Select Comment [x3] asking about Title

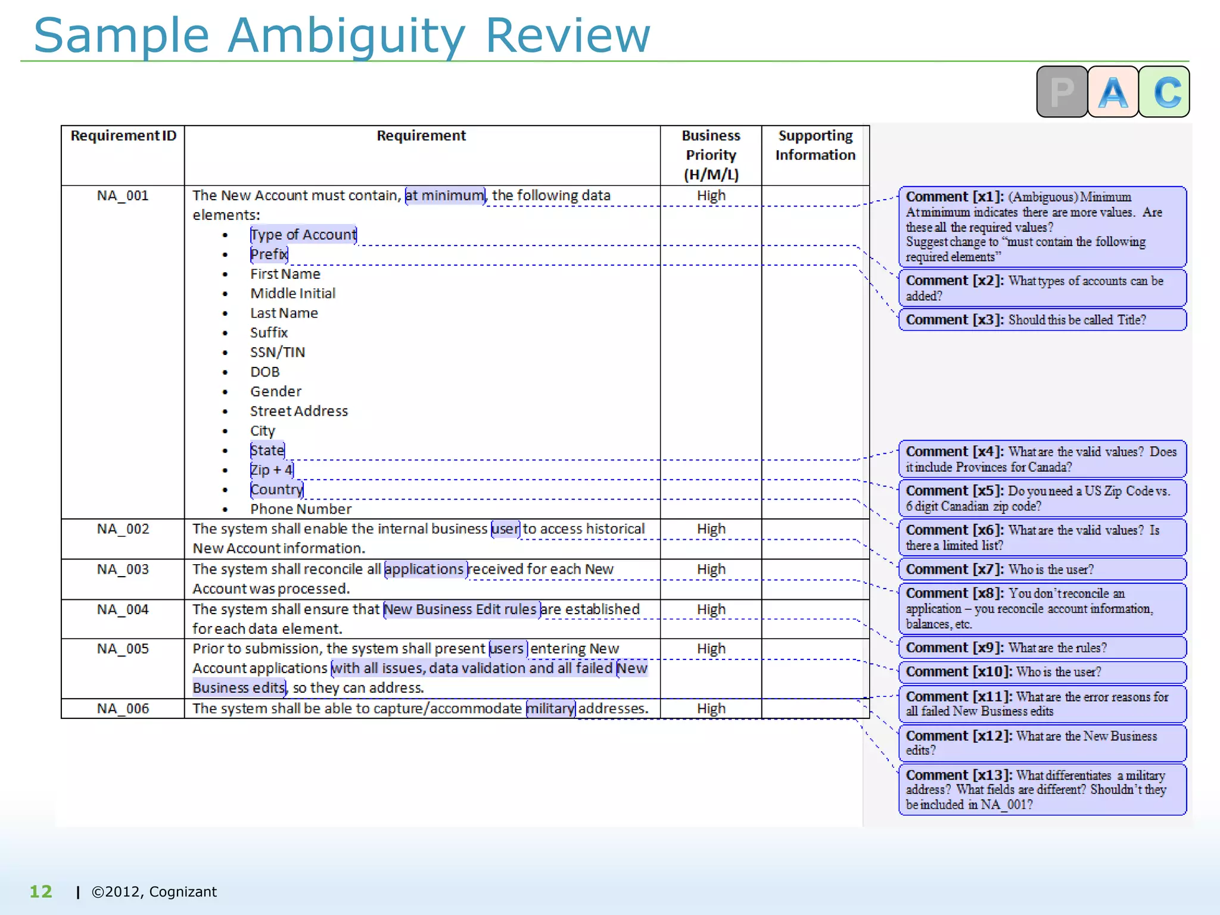click(x=1042, y=319)
